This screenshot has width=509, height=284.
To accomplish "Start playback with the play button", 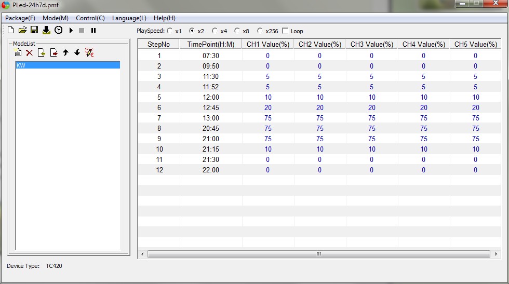I will pos(71,30).
